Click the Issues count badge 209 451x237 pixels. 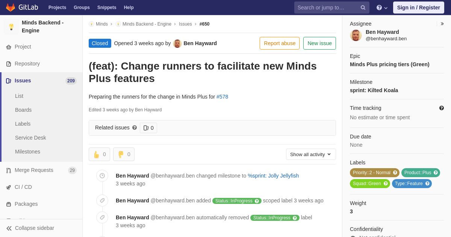(x=71, y=81)
